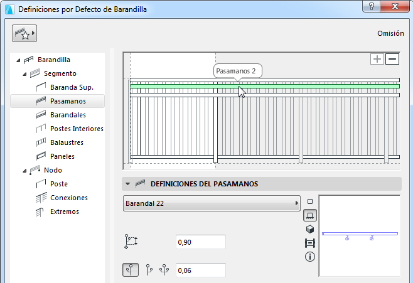The image size is (413, 283).
Task: Select Extremos in the tree
Action: tap(65, 211)
